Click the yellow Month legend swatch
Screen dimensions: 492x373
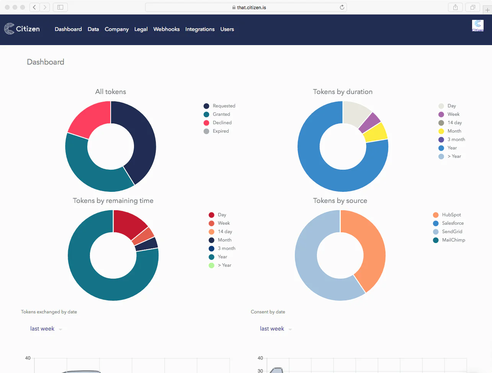pyautogui.click(x=441, y=131)
